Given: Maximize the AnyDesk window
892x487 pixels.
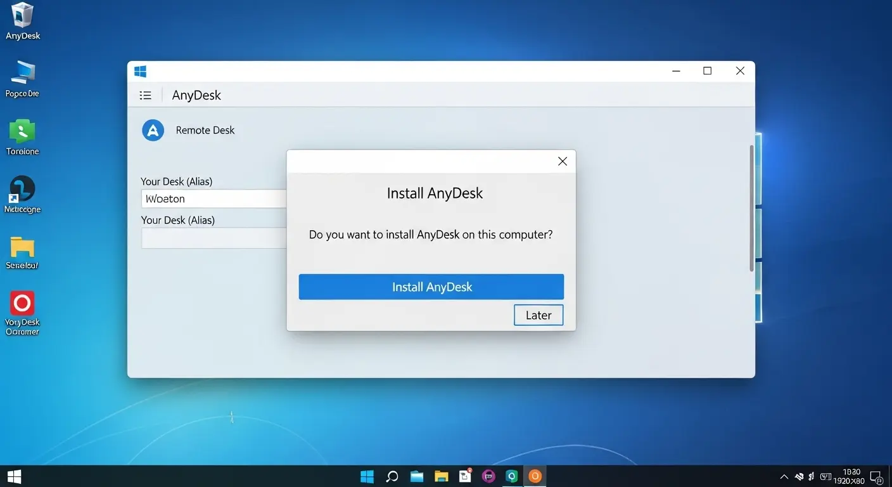Looking at the screenshot, I should coord(708,71).
